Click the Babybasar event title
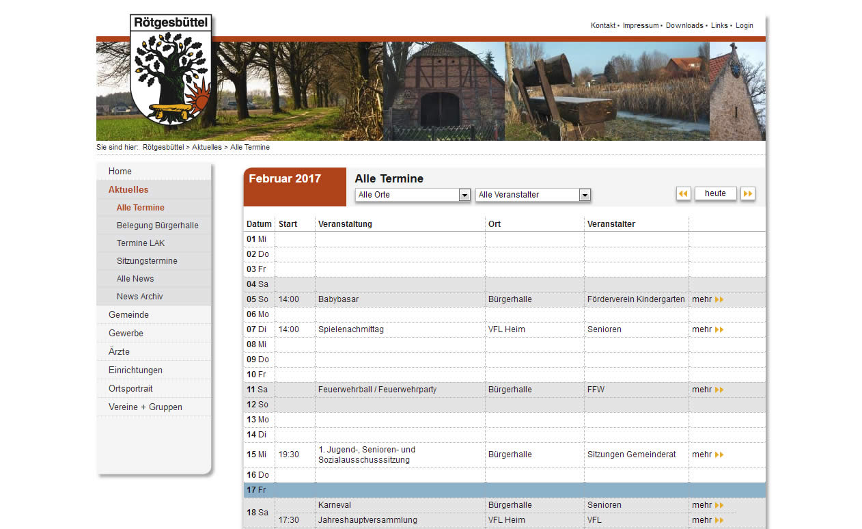Image resolution: width=862 pixels, height=529 pixels. click(x=338, y=299)
